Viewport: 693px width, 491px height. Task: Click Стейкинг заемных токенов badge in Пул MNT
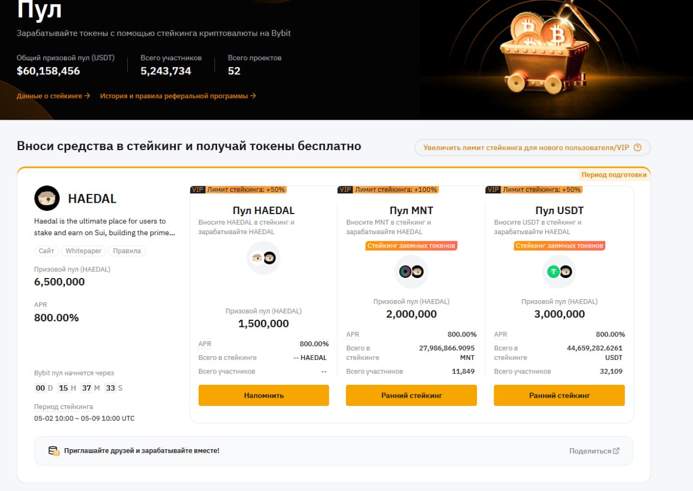[x=411, y=245]
